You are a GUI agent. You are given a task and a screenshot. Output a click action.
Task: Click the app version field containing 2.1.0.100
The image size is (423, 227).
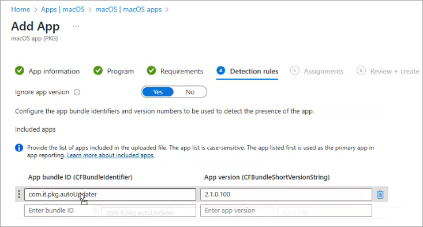(x=286, y=194)
